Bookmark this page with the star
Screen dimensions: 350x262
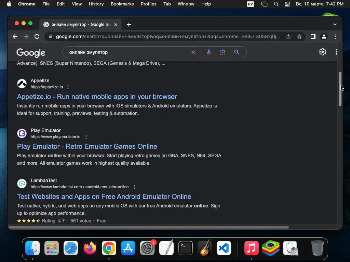[x=299, y=37]
